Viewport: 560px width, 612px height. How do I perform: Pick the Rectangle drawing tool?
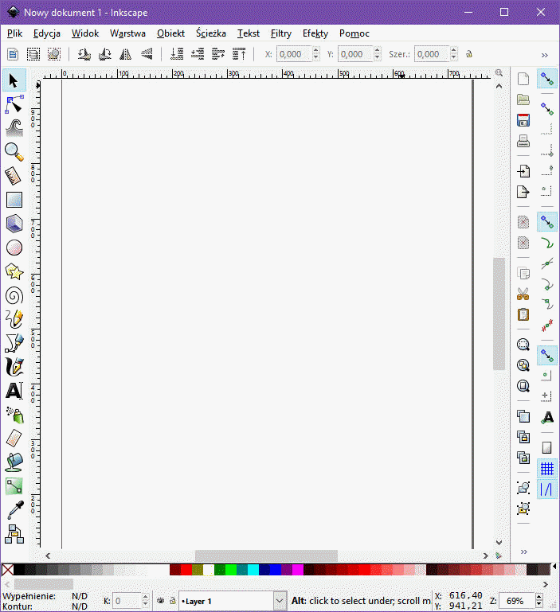pos(14,200)
